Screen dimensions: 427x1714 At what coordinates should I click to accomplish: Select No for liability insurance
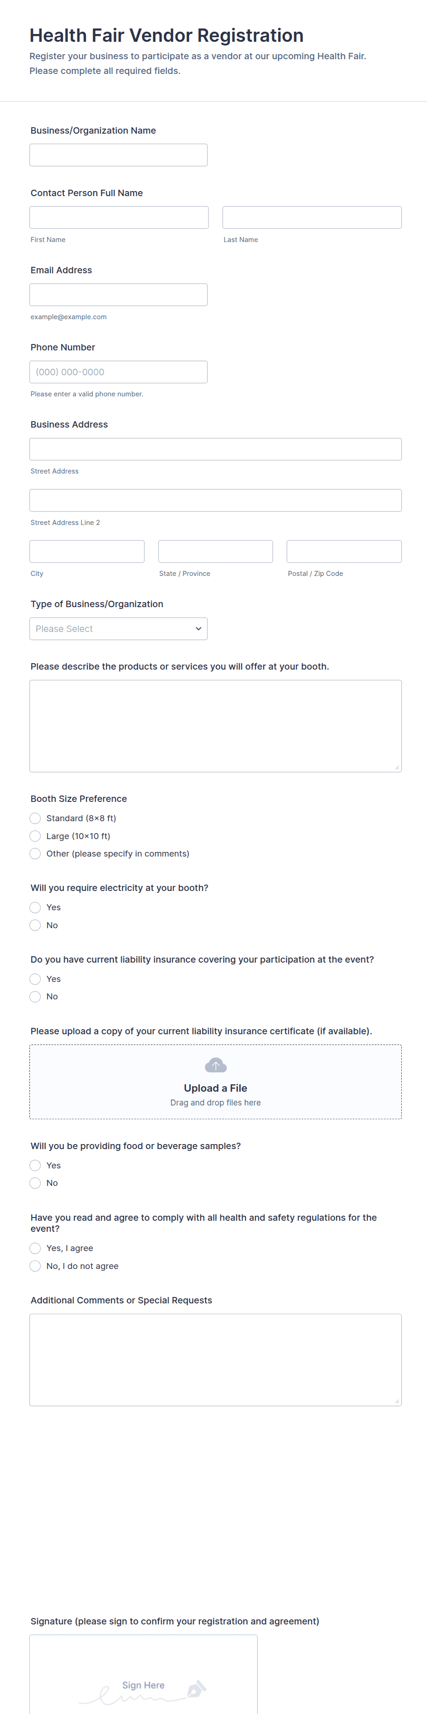click(35, 997)
